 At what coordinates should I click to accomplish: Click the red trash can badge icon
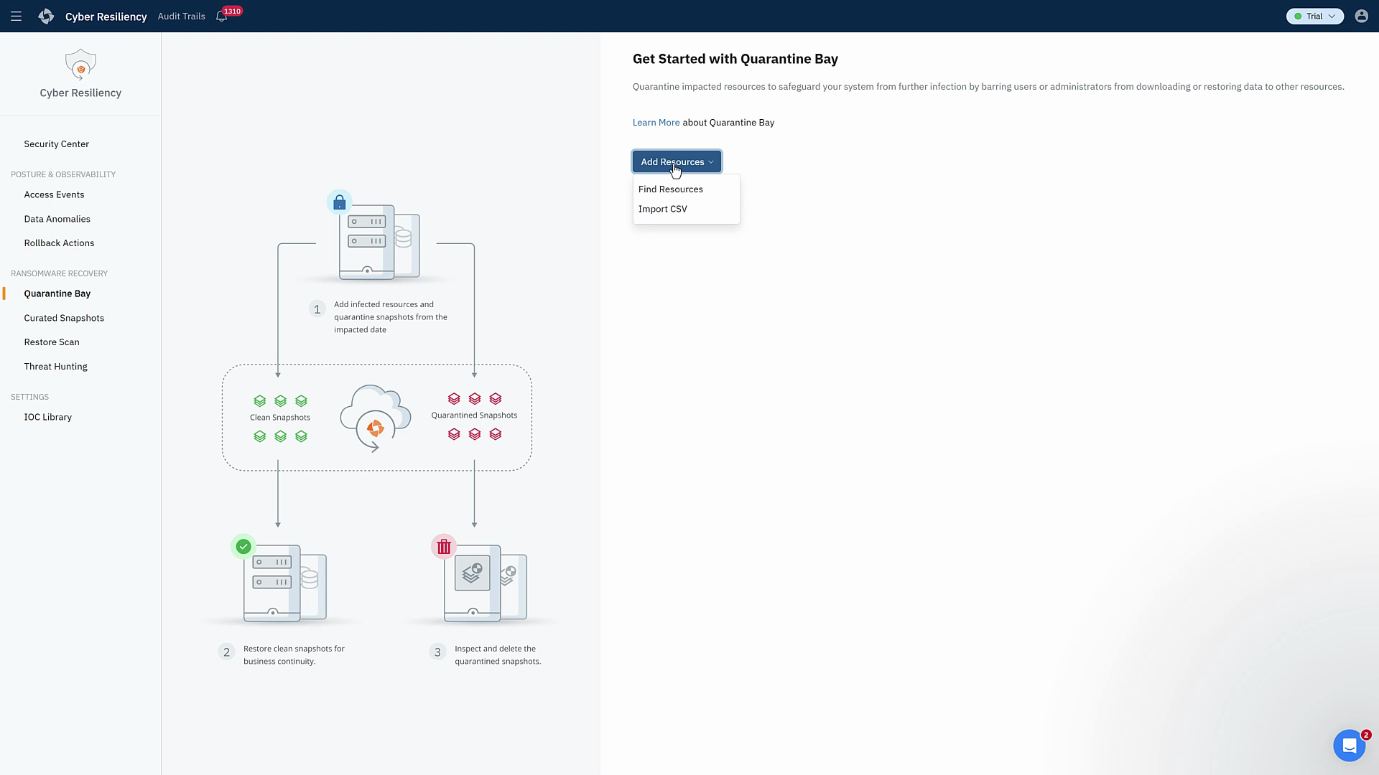click(x=444, y=547)
